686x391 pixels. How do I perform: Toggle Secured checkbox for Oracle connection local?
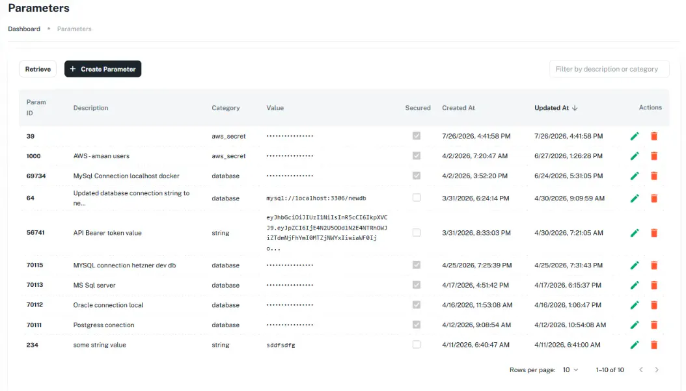[417, 304]
